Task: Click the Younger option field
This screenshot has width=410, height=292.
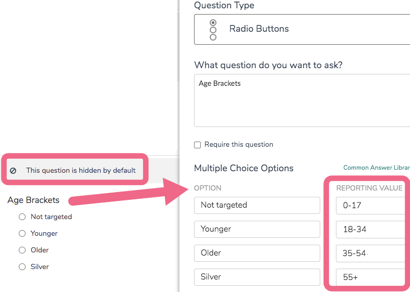Action: (x=257, y=229)
